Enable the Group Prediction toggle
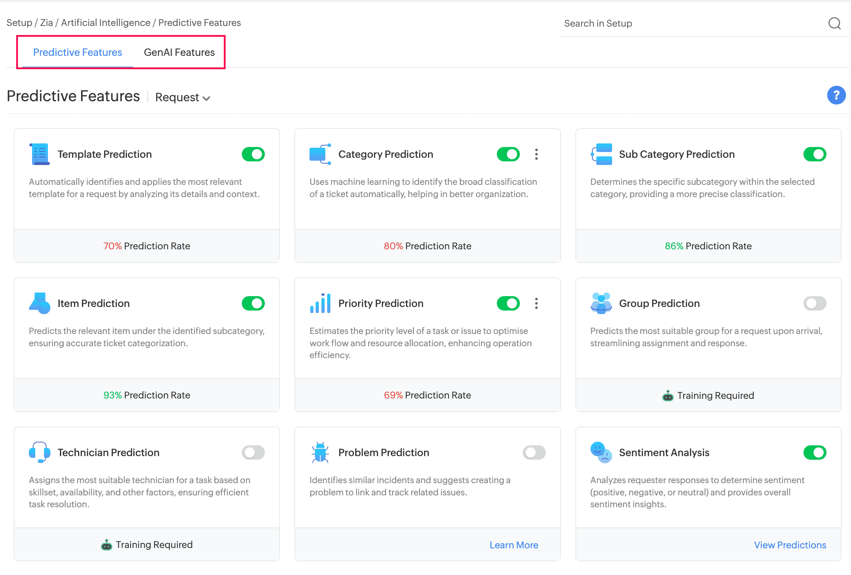This screenshot has width=851, height=575. point(814,303)
